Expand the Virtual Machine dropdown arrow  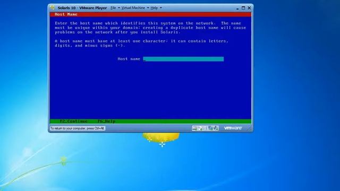[148, 8]
